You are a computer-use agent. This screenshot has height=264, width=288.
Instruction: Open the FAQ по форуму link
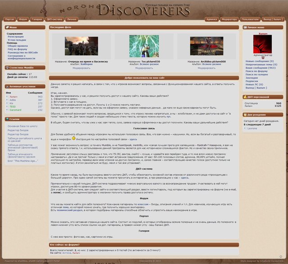[17, 49]
